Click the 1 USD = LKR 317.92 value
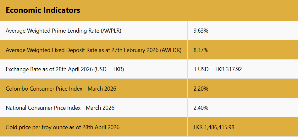 [x=218, y=69]
